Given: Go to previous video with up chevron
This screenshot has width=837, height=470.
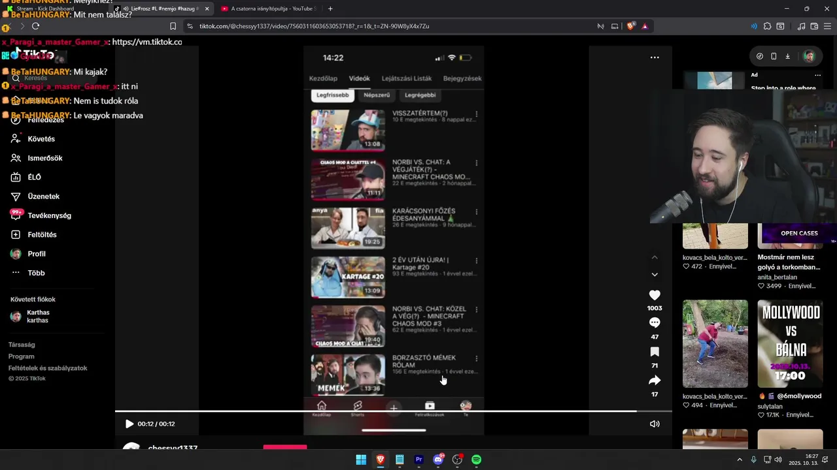Looking at the screenshot, I should tap(655, 257).
